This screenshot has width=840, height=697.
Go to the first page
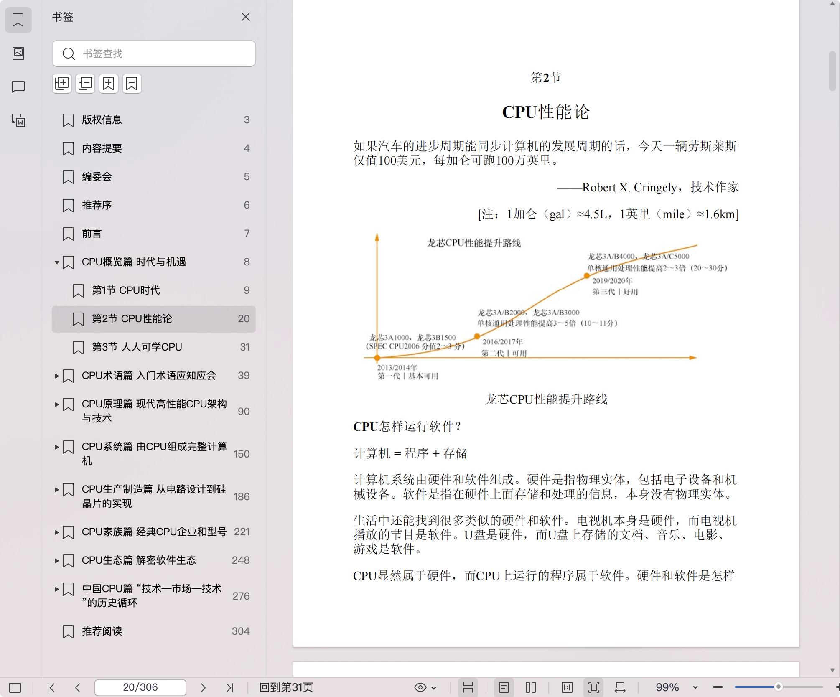click(x=51, y=687)
